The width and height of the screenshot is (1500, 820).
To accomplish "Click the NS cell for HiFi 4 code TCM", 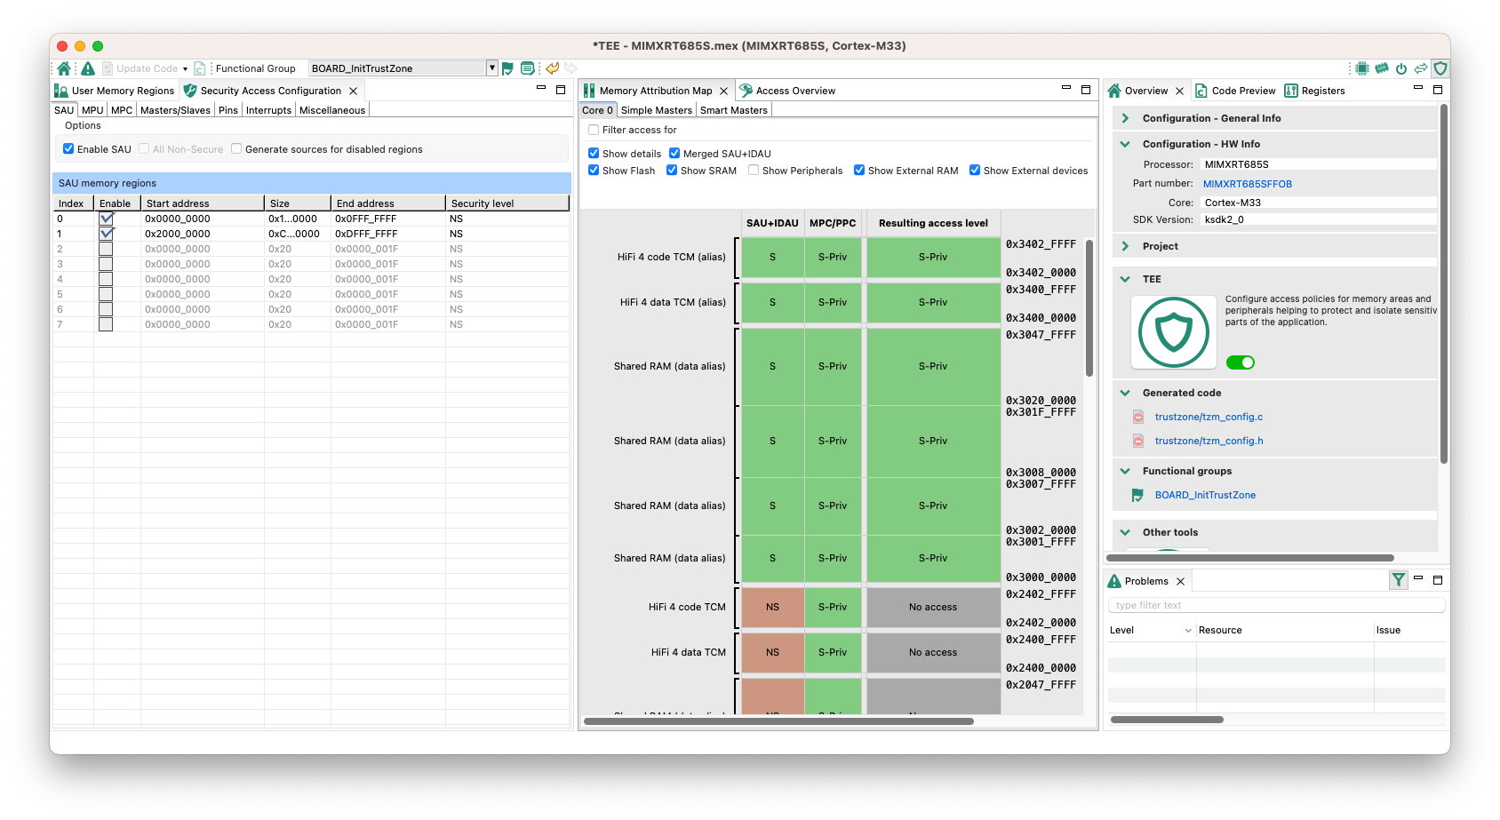I will click(772, 607).
